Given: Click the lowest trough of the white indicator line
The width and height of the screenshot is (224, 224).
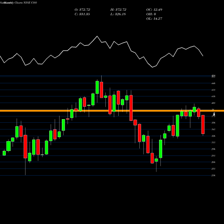Looking at the screenshot, I should pyautogui.click(x=152, y=67).
